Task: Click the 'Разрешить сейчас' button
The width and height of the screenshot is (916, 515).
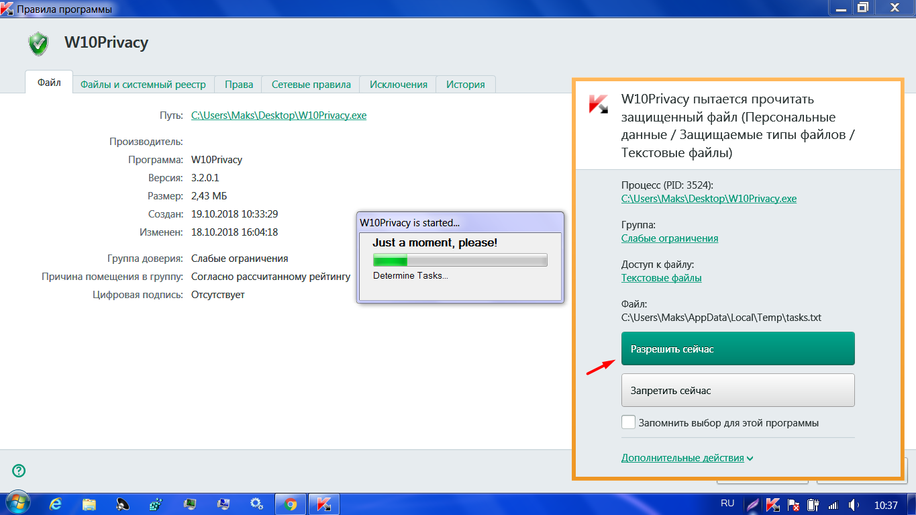Action: (x=738, y=348)
